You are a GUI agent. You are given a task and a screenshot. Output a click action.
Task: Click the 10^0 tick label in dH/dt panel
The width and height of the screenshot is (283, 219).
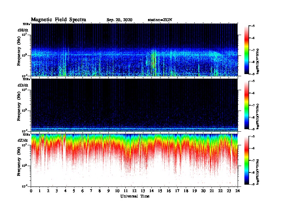tap(25, 55)
